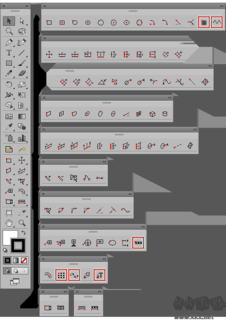Choose the cloud label tool
Screen dimensions: 226x320
point(112,243)
